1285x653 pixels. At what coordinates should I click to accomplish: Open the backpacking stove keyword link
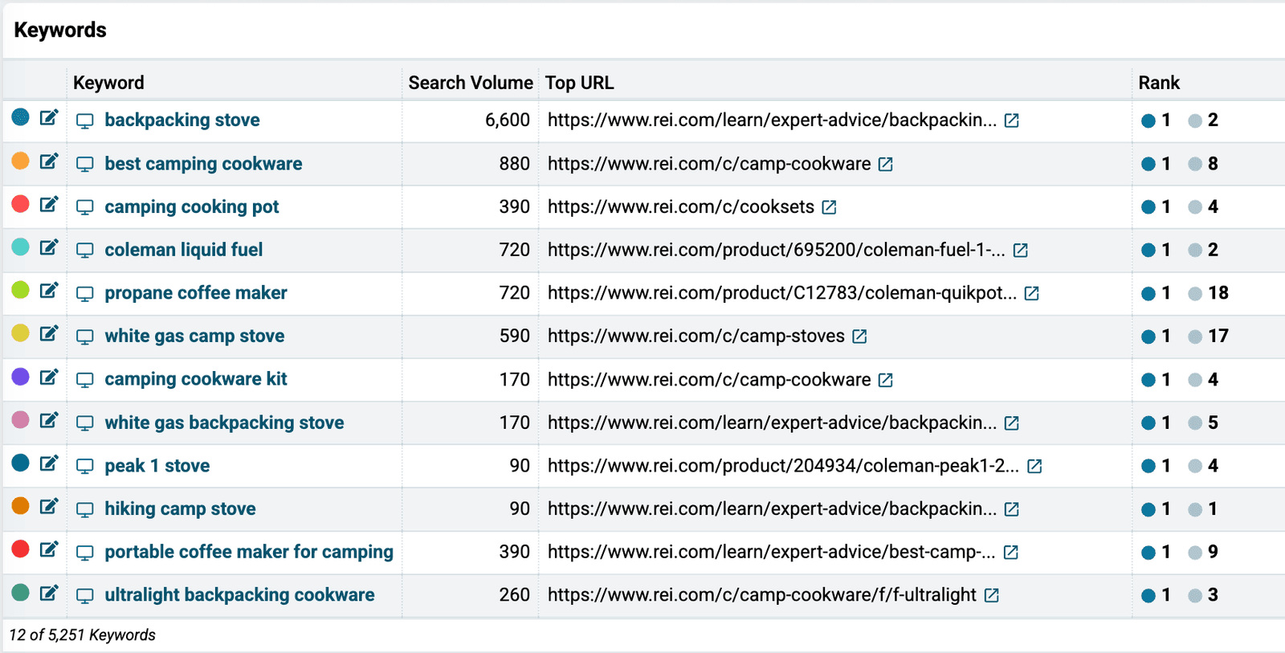click(x=182, y=120)
